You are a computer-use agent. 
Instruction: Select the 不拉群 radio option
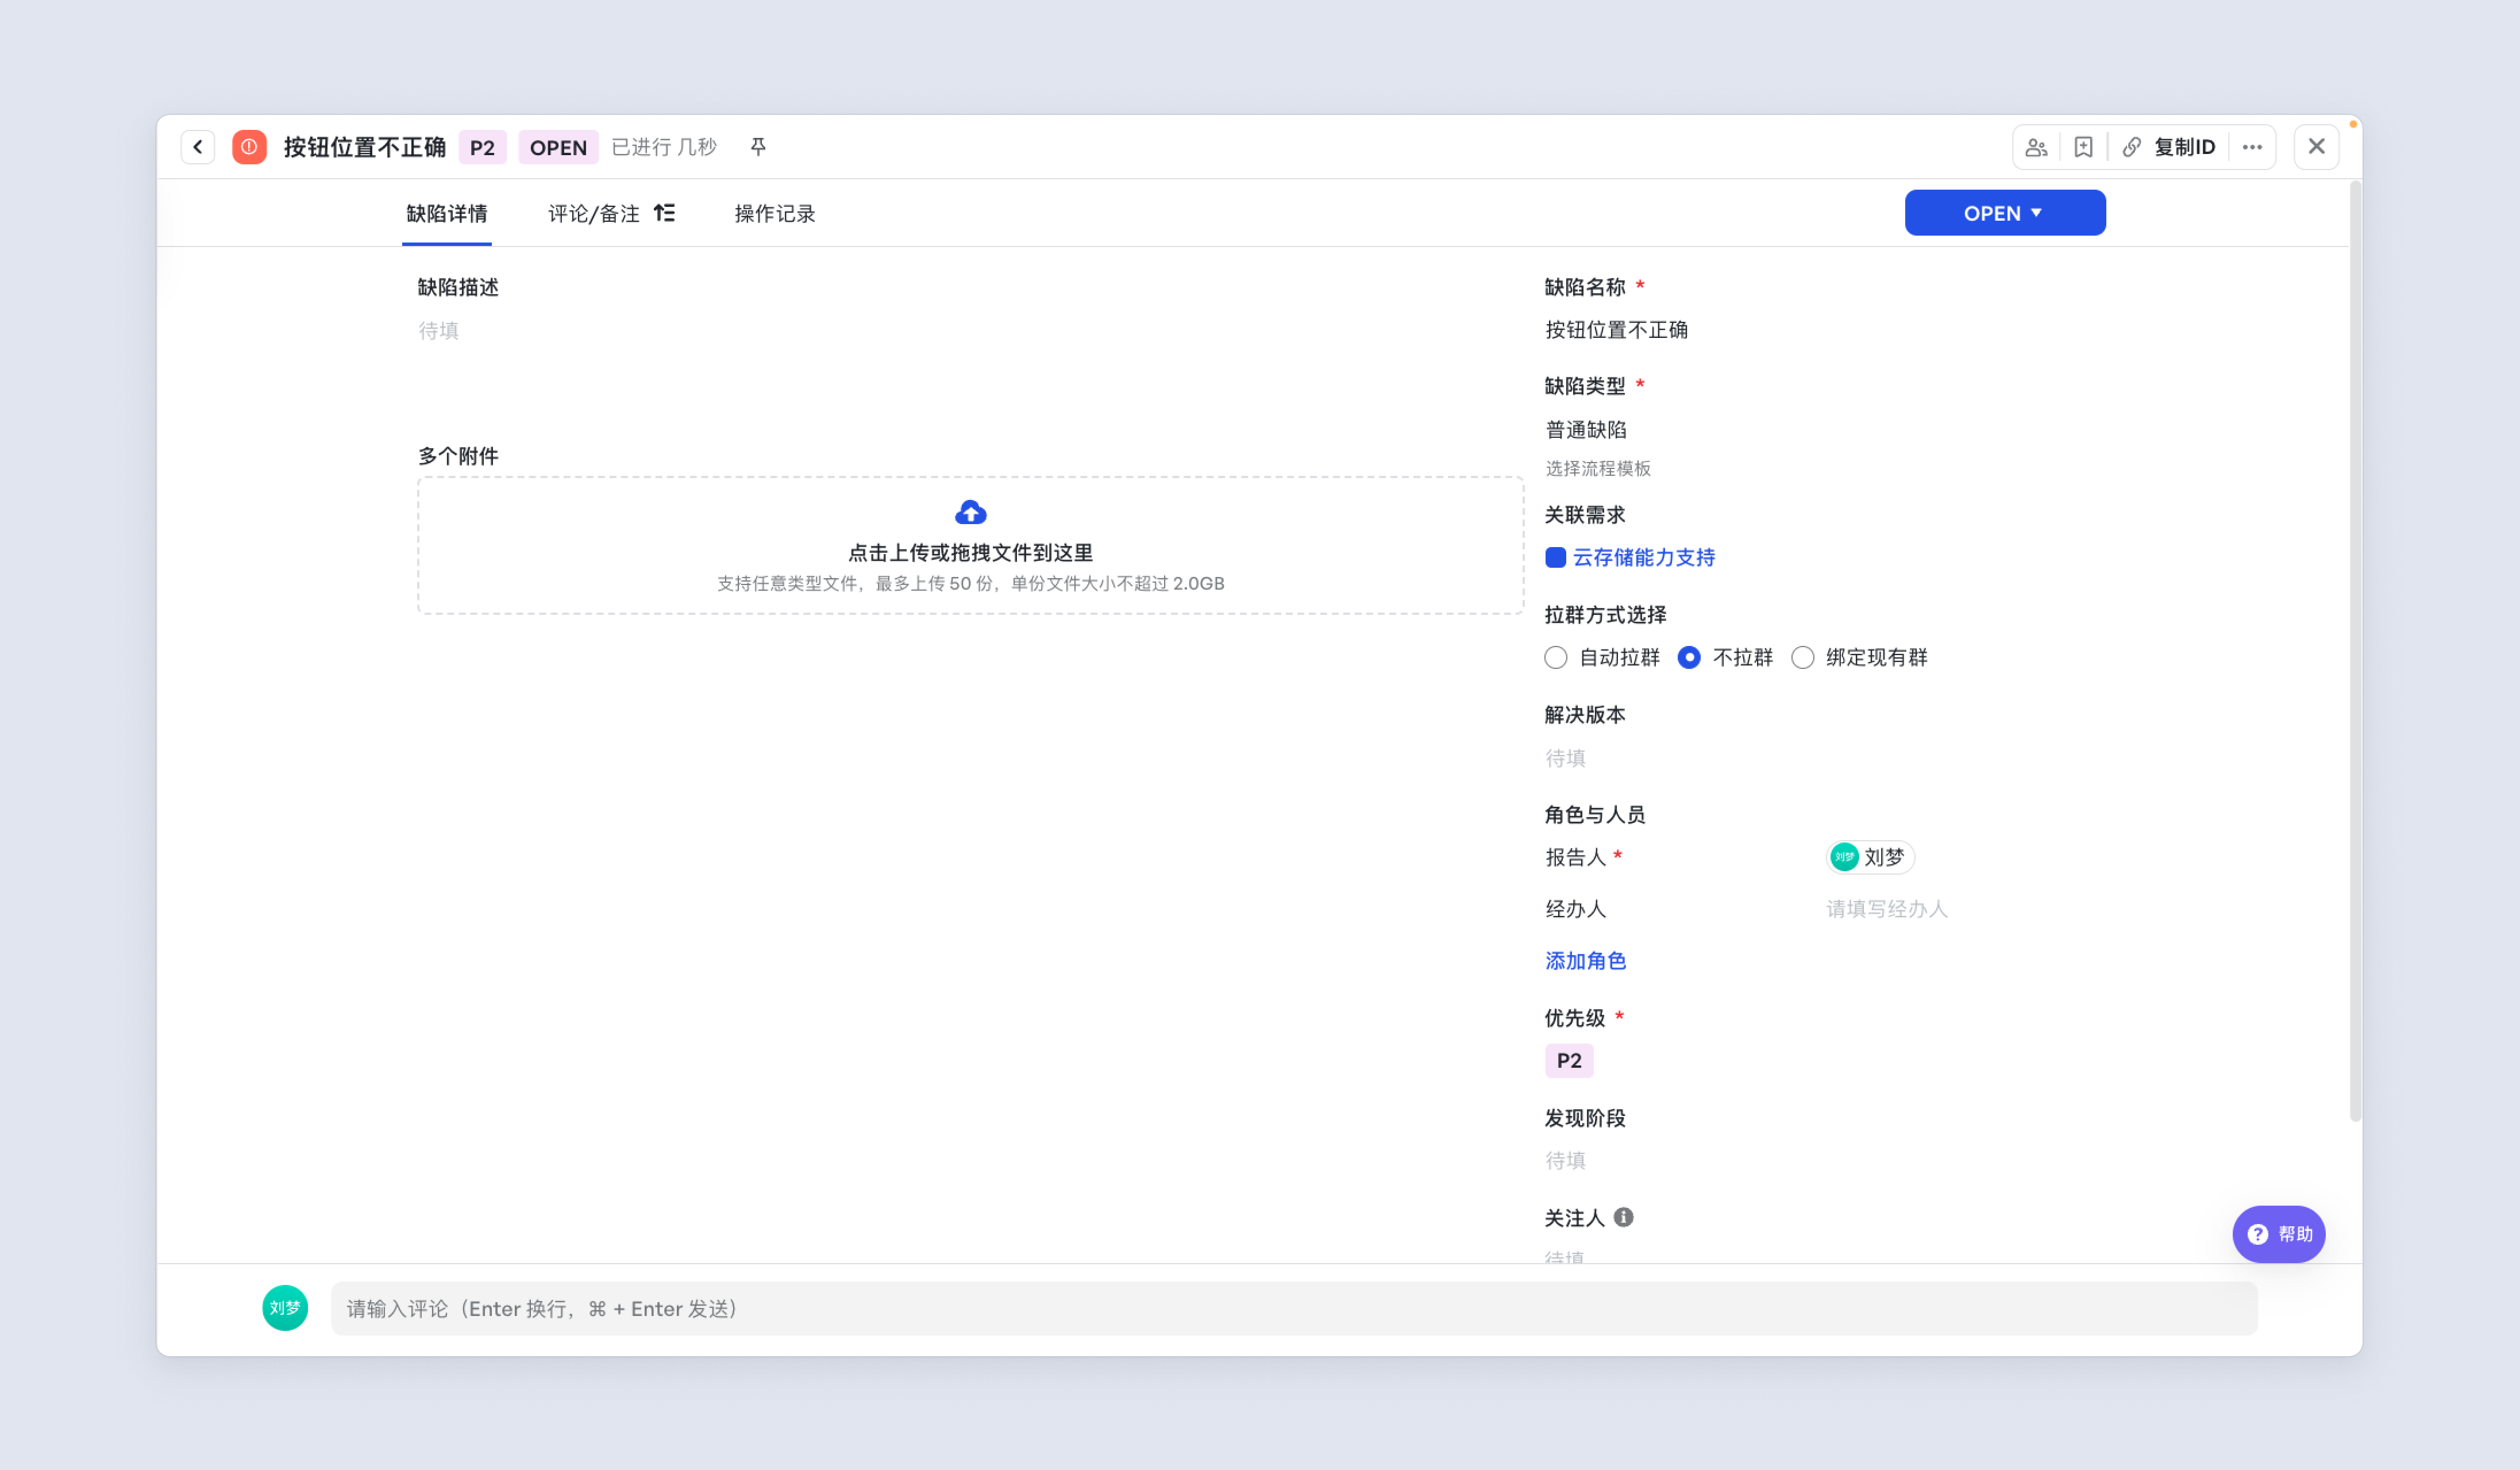1688,657
